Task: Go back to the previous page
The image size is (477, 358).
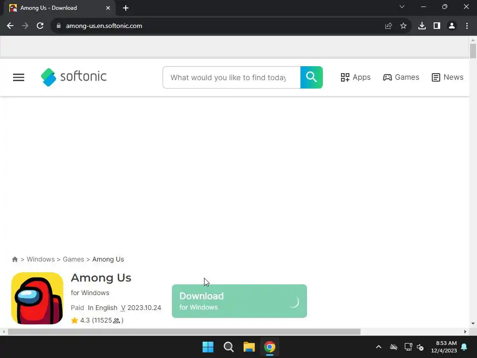Action: [x=10, y=26]
